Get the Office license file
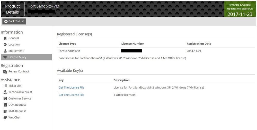Screen dimensions: 257x130 (71, 95)
